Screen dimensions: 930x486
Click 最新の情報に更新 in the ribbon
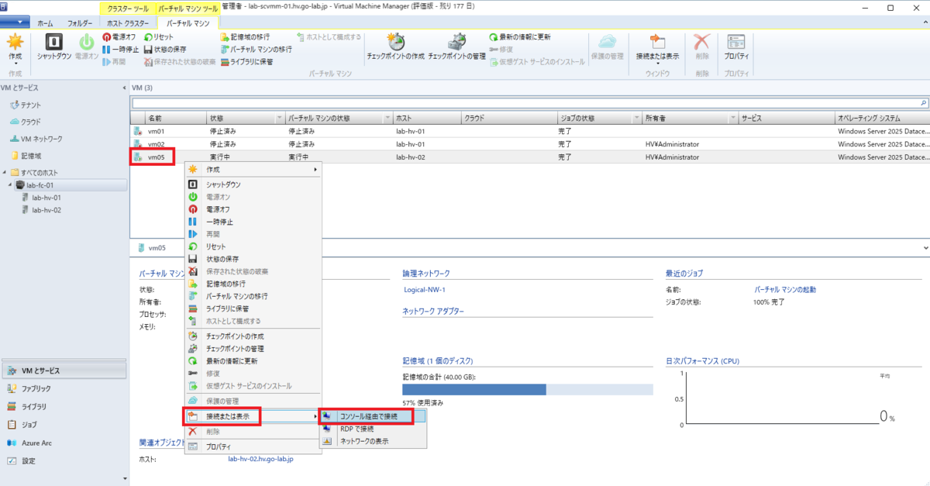tap(520, 37)
